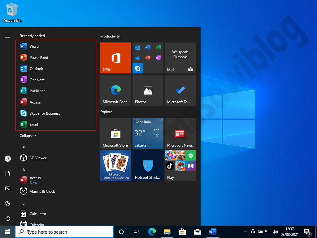Screen dimensions: 317x238
Task: Click the Meet Now tray icon
Action: [253, 232]
